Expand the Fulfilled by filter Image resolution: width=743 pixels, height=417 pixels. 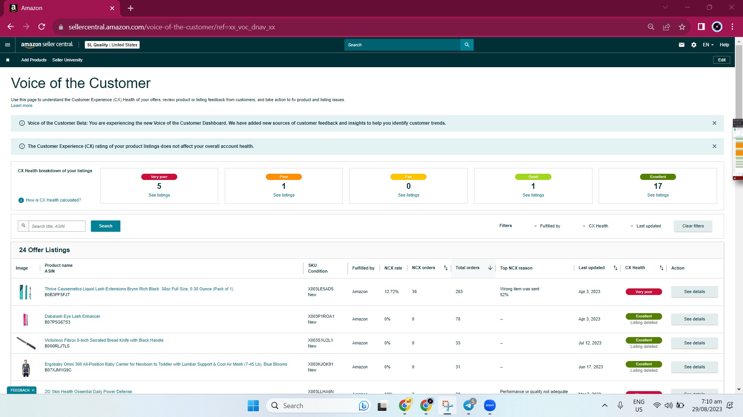coord(547,226)
